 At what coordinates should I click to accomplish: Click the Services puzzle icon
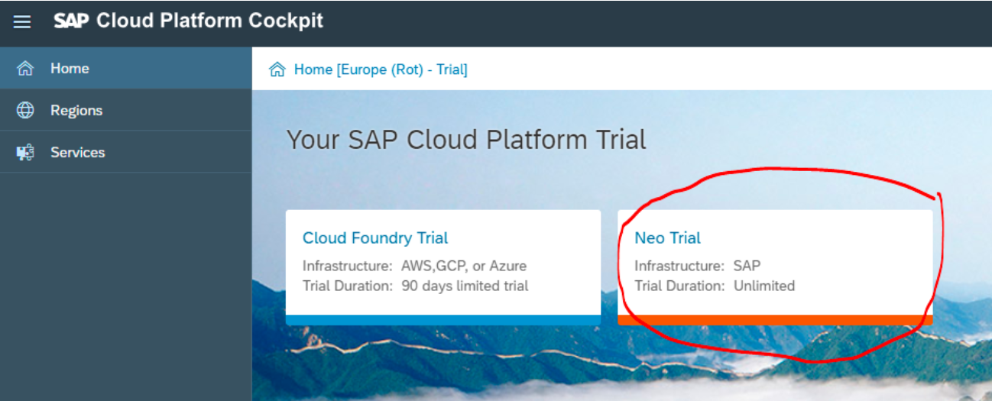pyautogui.click(x=25, y=153)
